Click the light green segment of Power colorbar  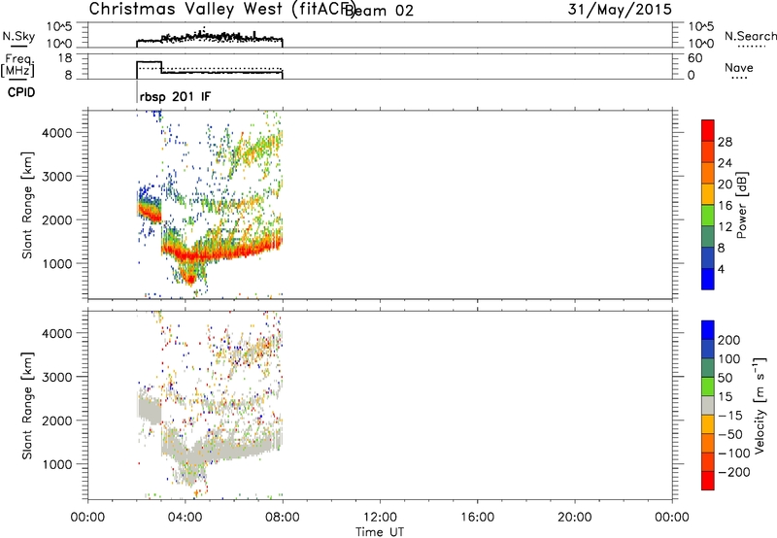point(708,215)
